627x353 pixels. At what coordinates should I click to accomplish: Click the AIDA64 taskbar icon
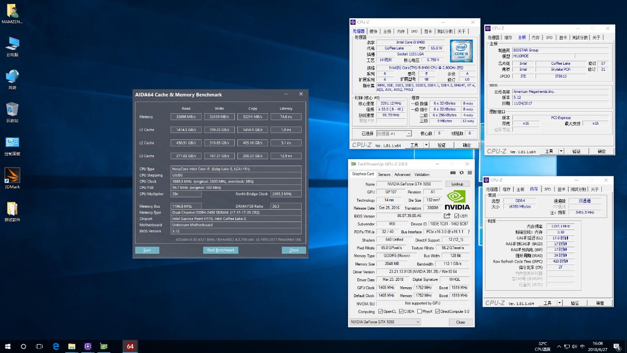pos(130,346)
